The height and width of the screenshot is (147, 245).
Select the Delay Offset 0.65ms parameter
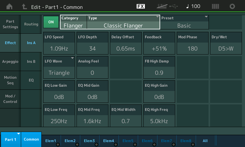126,43
